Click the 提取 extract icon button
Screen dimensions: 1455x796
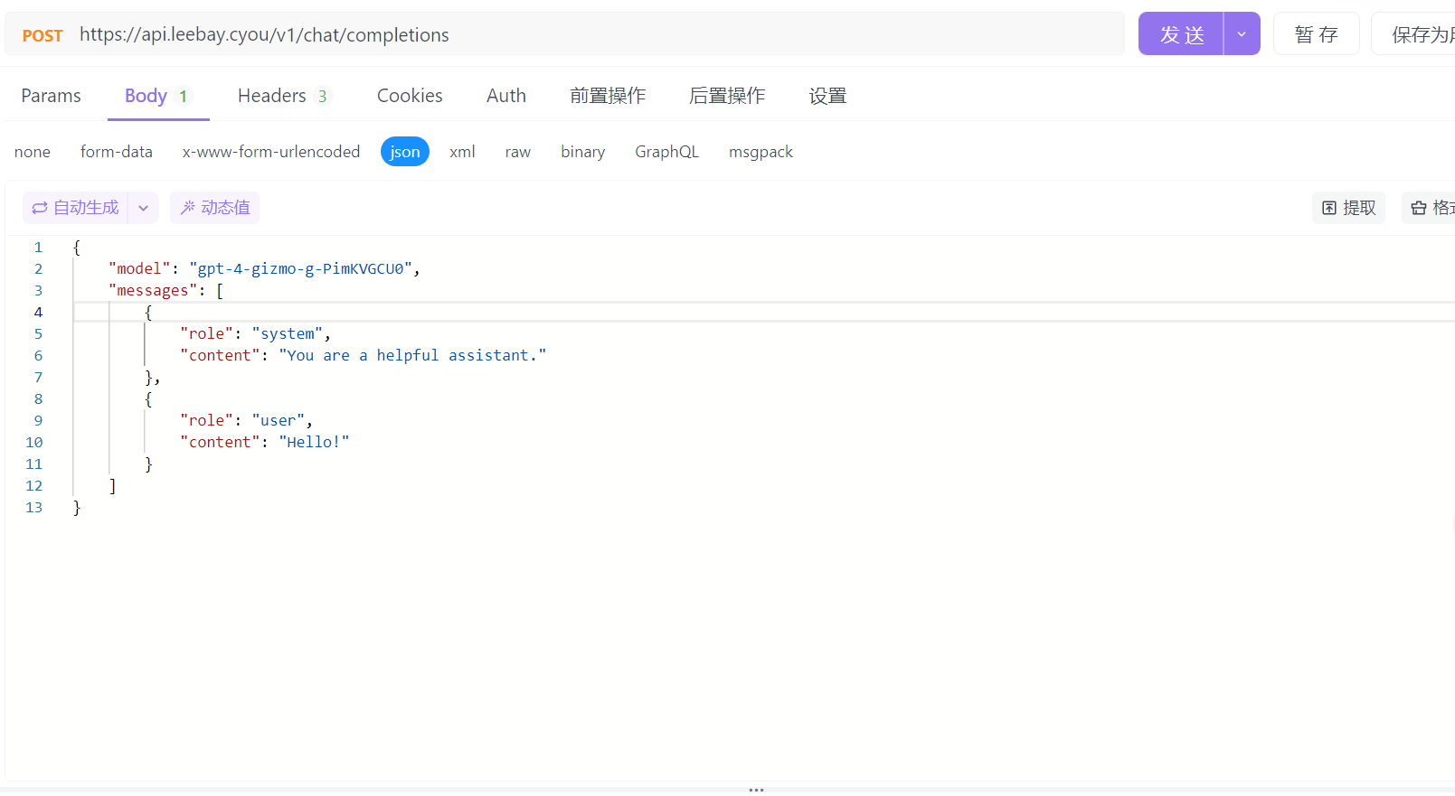(x=1329, y=208)
